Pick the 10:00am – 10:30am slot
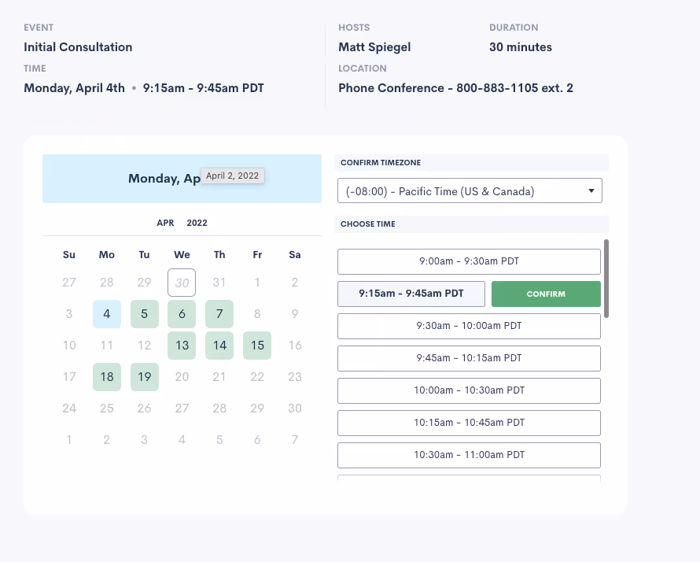 coord(469,390)
